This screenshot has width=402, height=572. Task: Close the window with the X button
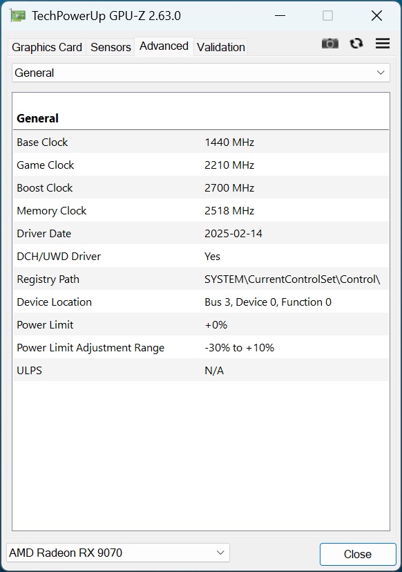376,16
